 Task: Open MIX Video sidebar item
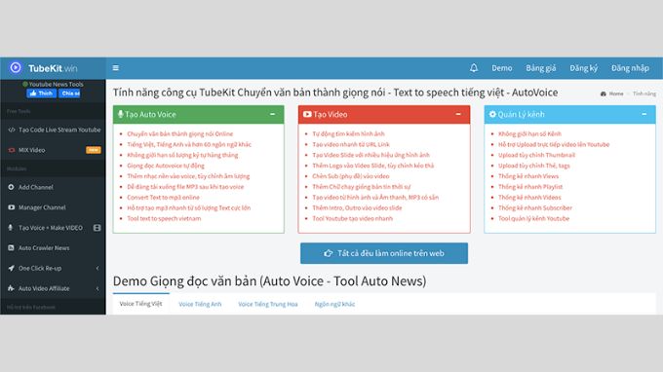point(53,150)
